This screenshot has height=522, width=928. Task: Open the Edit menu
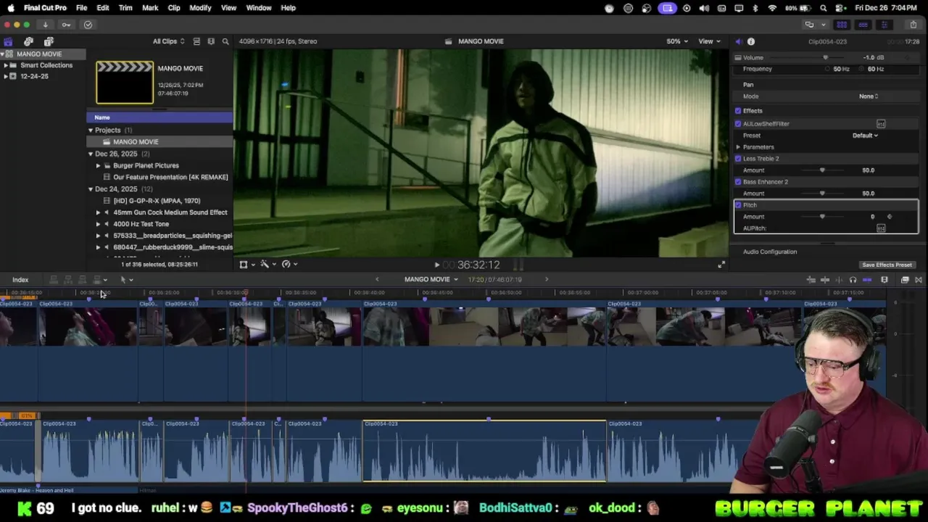click(103, 8)
